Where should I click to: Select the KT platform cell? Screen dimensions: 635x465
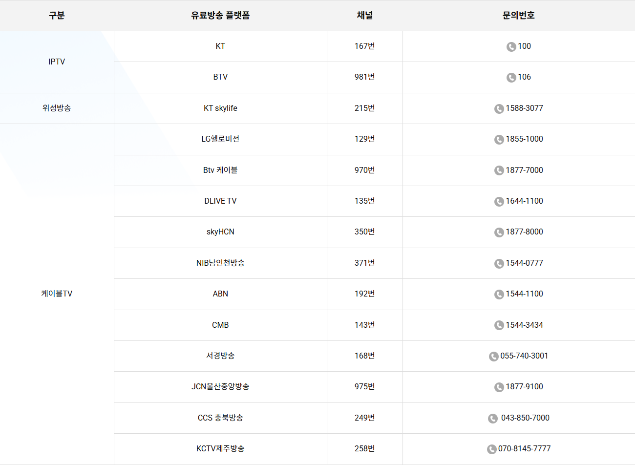pyautogui.click(x=220, y=46)
